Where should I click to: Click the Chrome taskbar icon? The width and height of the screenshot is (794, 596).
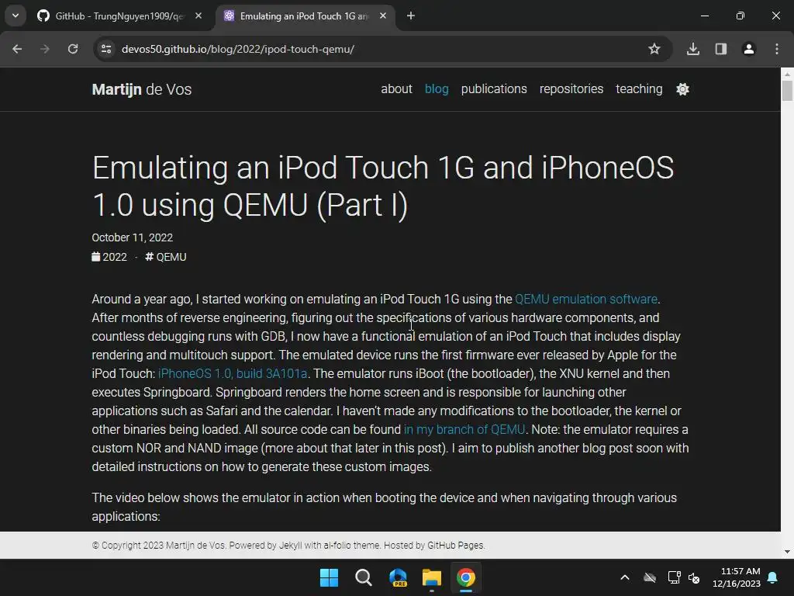click(x=466, y=577)
